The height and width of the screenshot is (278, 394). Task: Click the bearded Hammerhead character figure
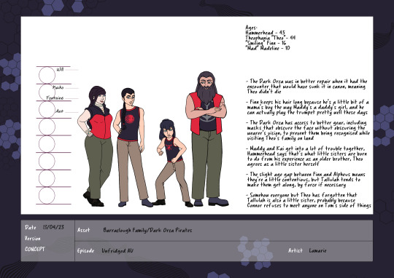coord(206,138)
